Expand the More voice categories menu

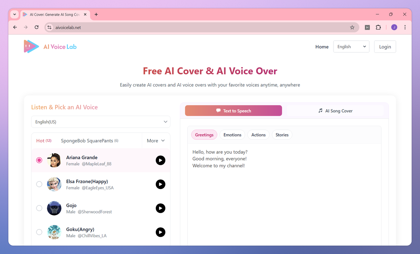pos(156,140)
